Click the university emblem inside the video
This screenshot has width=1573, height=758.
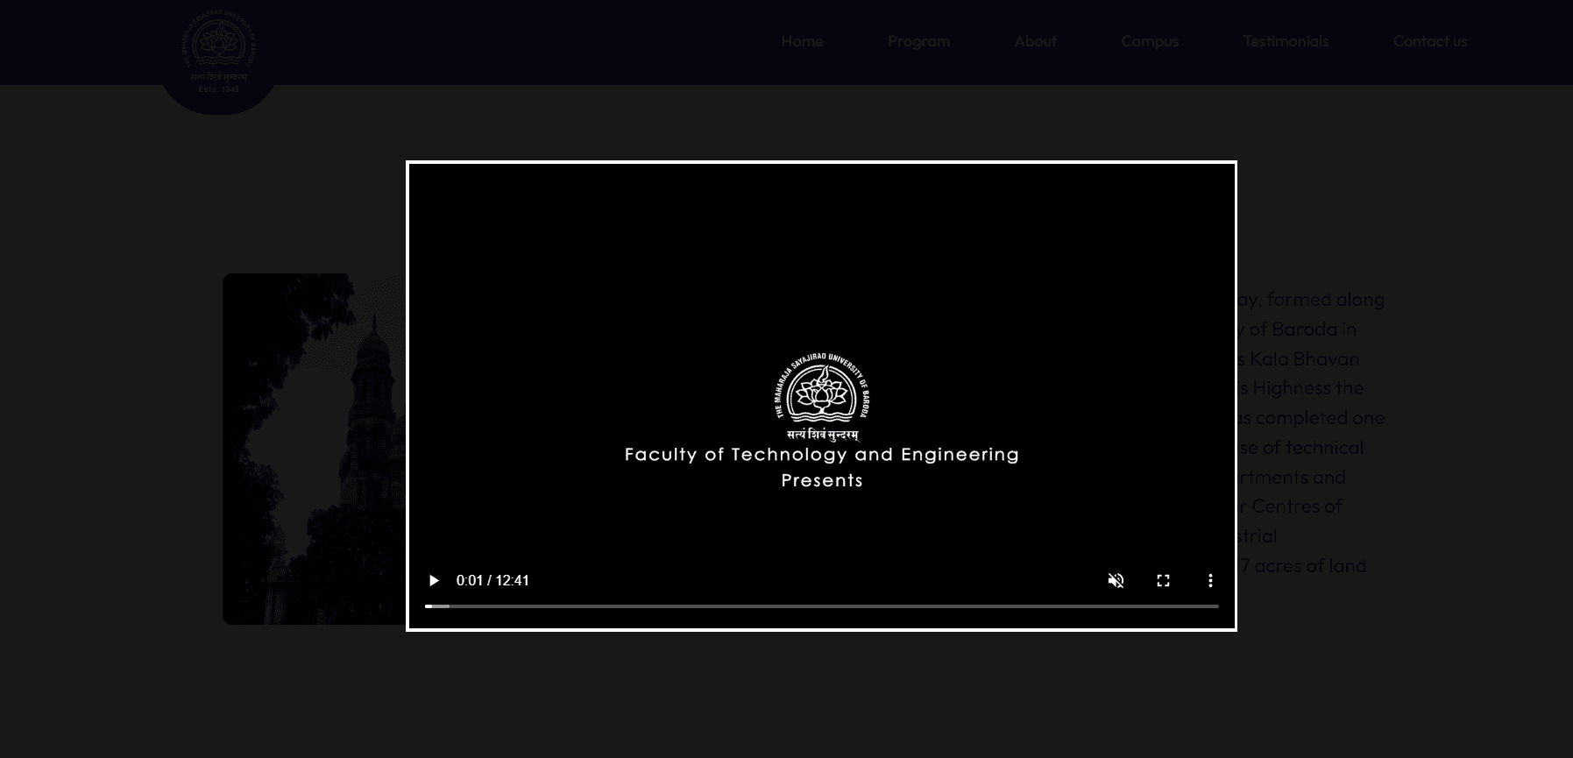coord(822,396)
